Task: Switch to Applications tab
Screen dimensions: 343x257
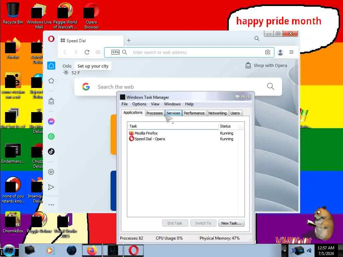Action: (x=133, y=112)
